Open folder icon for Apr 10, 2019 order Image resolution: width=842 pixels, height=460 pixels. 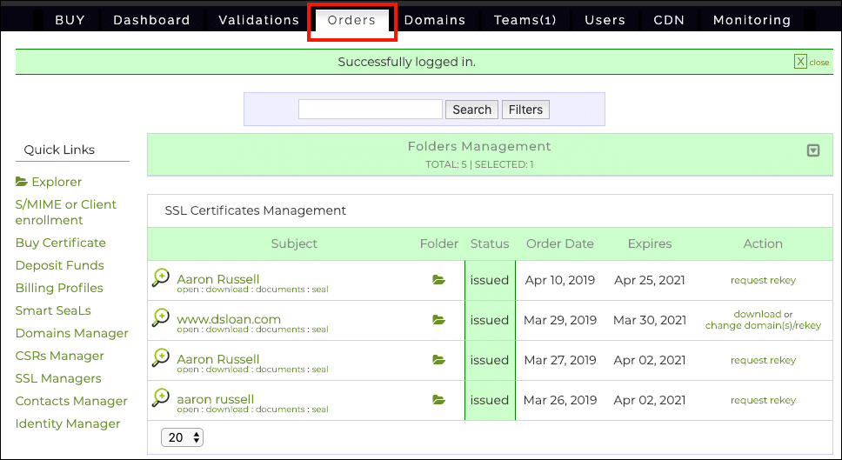(438, 280)
